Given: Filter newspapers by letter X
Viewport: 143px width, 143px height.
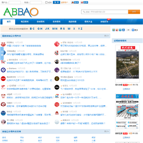Looking at the screenshot, I should tap(74, 29).
